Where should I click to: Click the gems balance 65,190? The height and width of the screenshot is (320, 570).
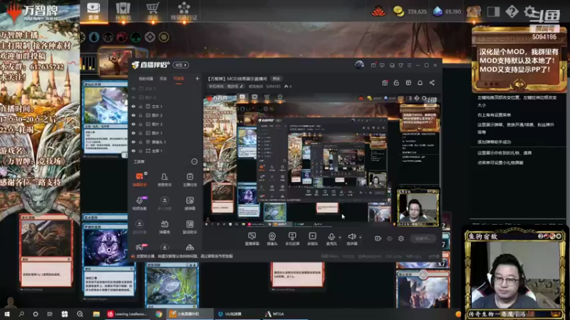coord(447,11)
